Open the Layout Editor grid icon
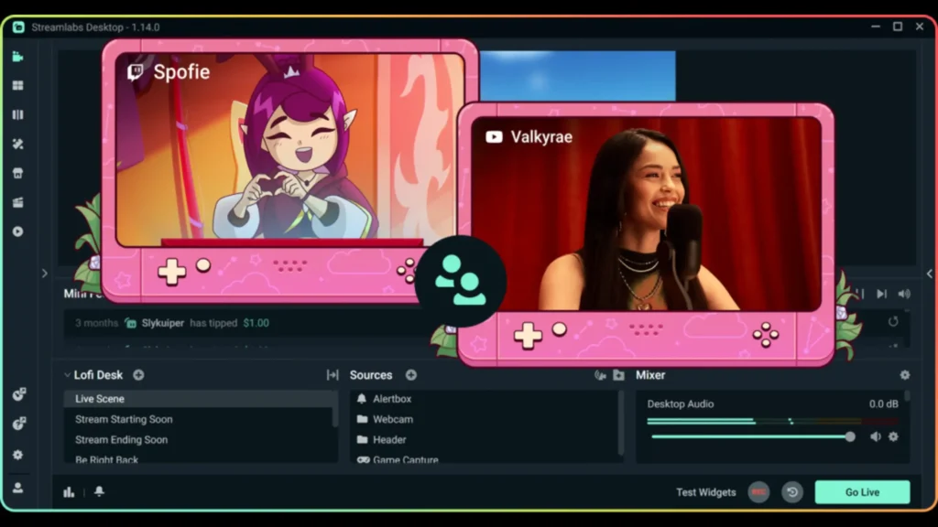 (18, 85)
